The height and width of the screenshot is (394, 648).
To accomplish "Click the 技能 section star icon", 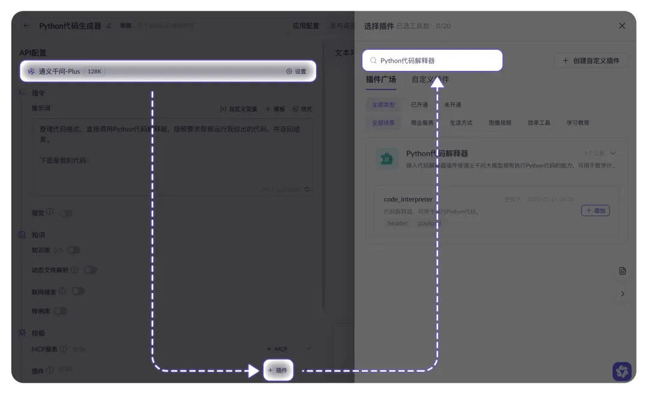I will click(x=22, y=333).
